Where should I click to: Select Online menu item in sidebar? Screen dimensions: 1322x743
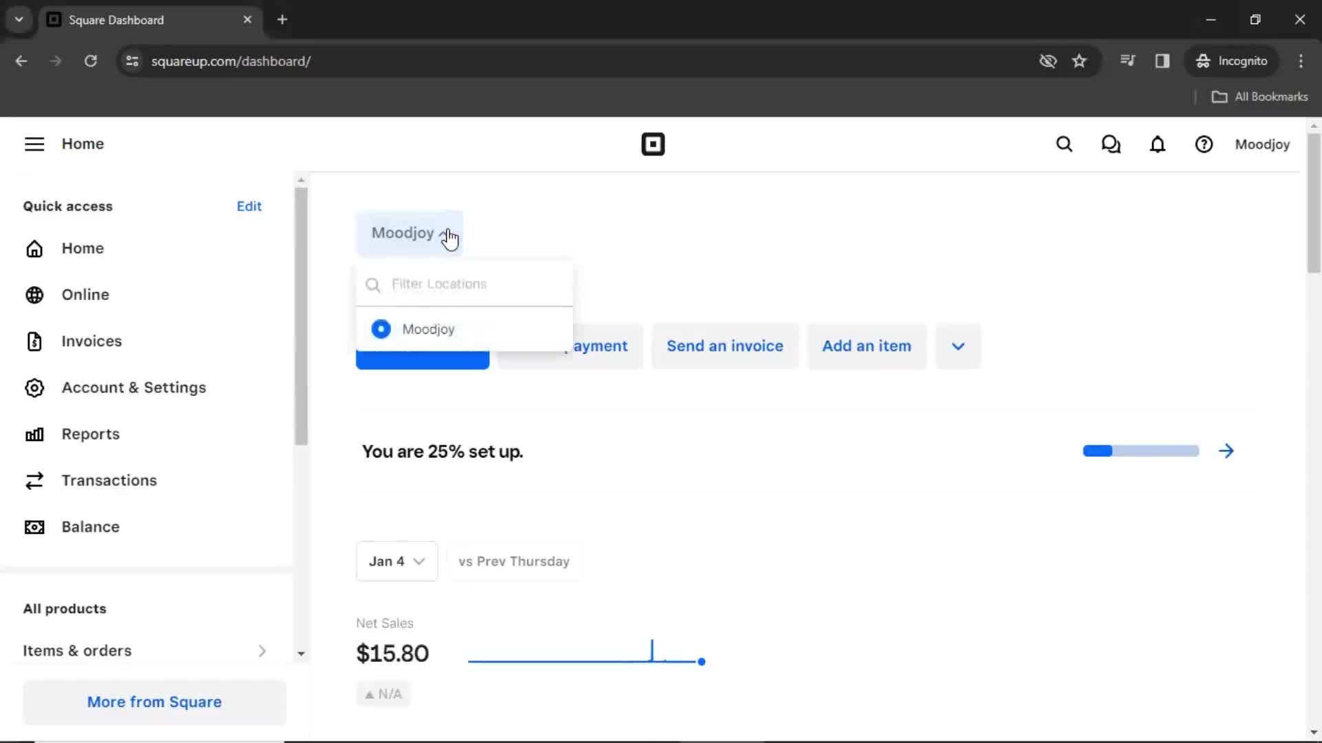(x=85, y=294)
